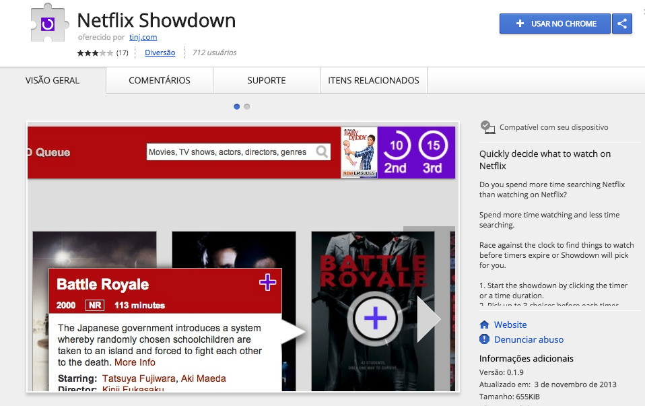
Task: Click the Tamanho: 655KiB text
Action: click(x=509, y=397)
